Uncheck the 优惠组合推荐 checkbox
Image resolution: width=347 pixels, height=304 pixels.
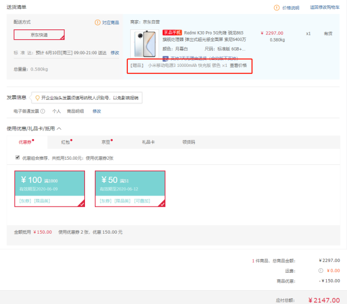17,157
